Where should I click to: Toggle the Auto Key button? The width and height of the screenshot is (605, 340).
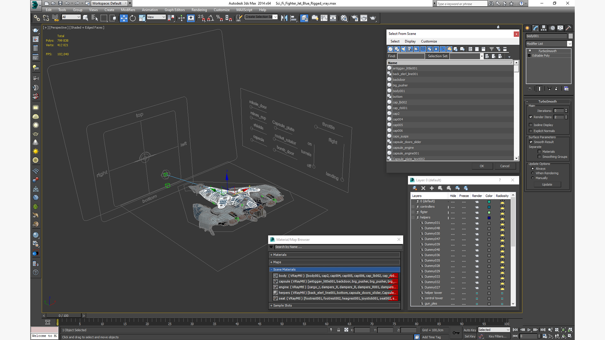tap(470, 330)
